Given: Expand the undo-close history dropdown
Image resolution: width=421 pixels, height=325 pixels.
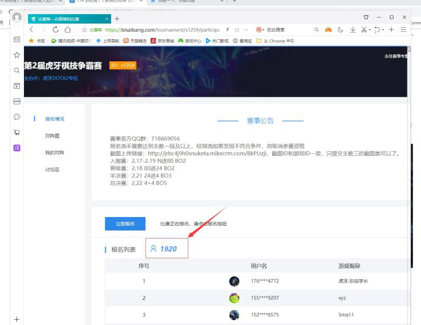Looking at the screenshot, I should click(383, 30).
